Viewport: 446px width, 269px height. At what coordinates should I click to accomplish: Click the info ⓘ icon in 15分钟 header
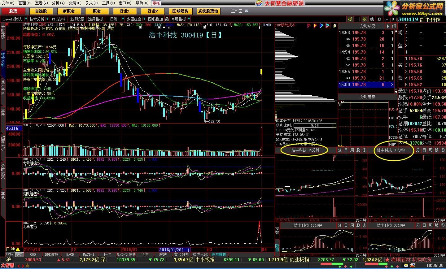click(364, 150)
